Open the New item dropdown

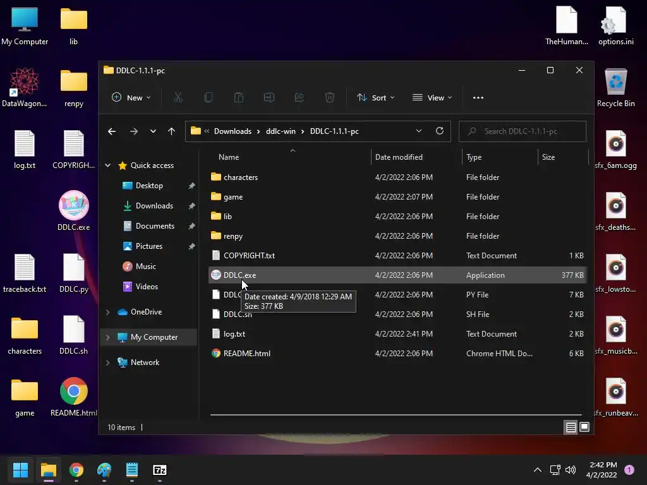coord(131,98)
